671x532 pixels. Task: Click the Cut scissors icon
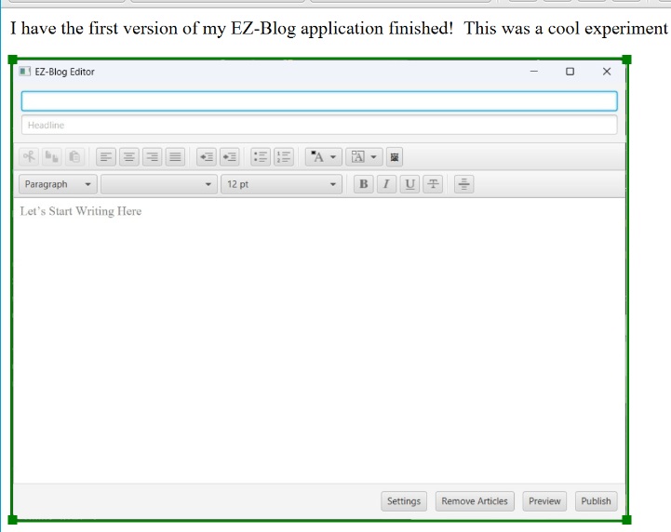point(29,157)
